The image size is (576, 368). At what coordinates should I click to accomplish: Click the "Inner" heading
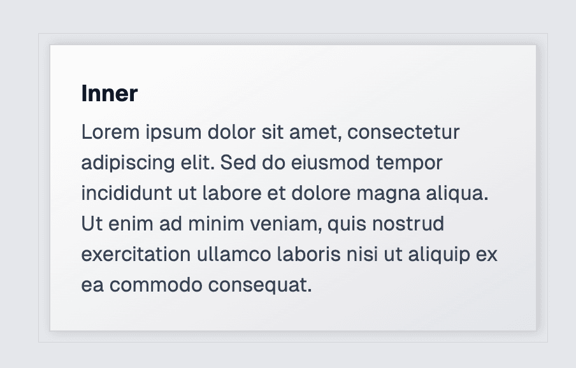coord(110,93)
